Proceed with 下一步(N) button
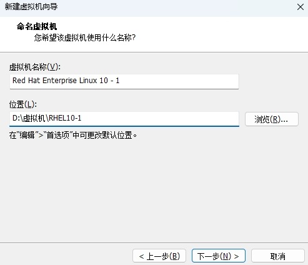308x265 pixels. [x=218, y=256]
